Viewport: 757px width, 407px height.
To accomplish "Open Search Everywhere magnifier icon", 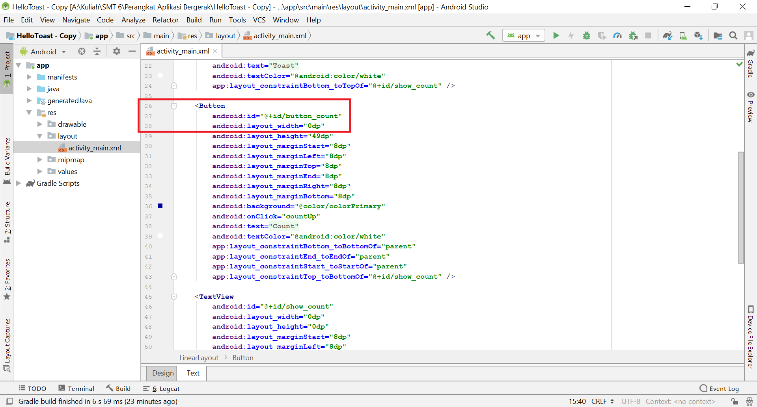I will point(734,35).
